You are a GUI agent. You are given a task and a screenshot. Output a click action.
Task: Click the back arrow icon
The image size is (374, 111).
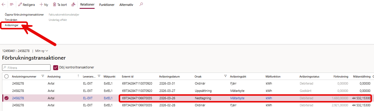[x=4, y=5]
